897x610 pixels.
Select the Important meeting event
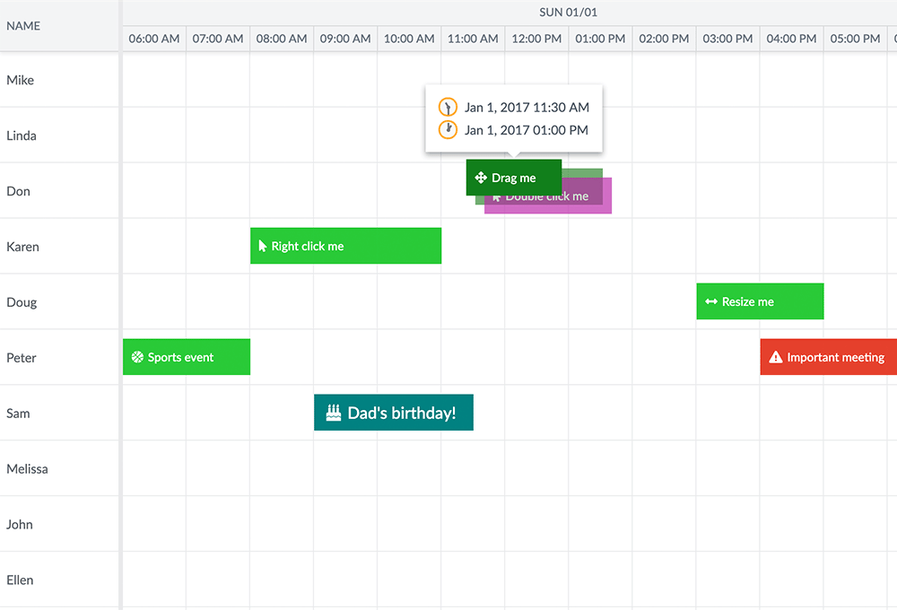pyautogui.click(x=828, y=357)
